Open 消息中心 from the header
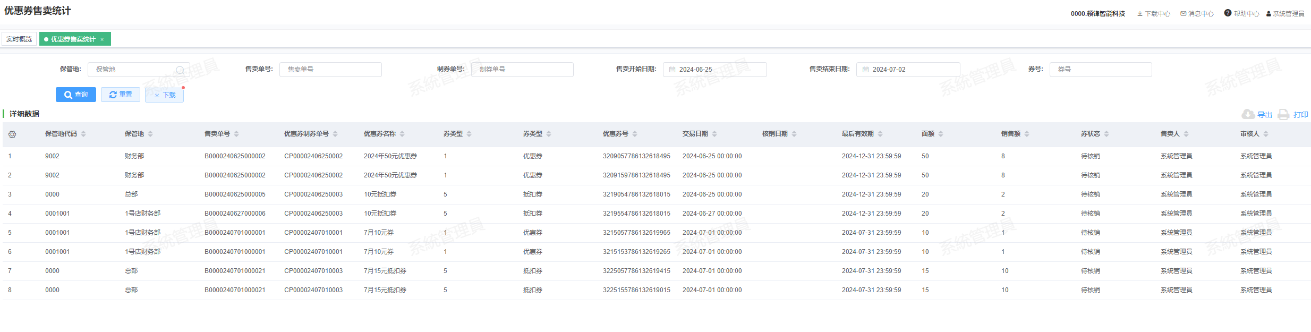1311x332 pixels. (x=1197, y=14)
